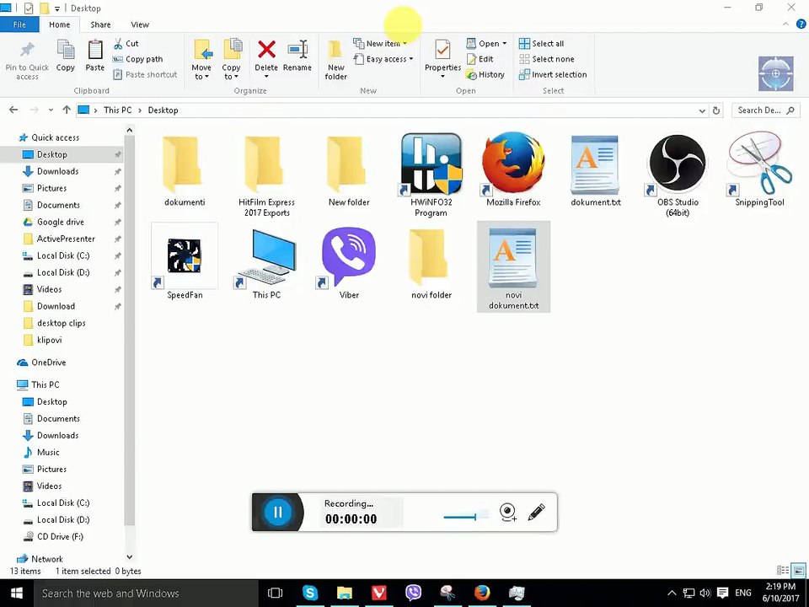Click the Cut scissors command

coord(126,44)
